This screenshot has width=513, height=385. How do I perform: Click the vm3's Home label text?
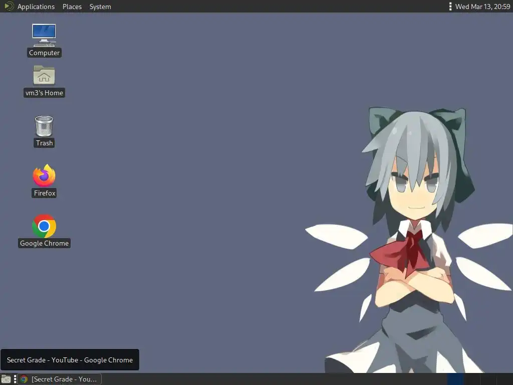(x=44, y=93)
